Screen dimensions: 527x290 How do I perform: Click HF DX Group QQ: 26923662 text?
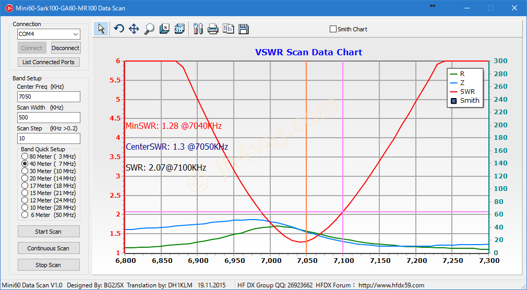[x=275, y=285]
